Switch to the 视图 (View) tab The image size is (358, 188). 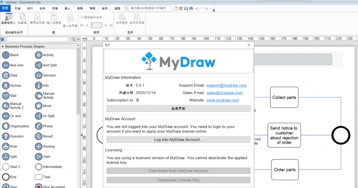coord(117,8)
